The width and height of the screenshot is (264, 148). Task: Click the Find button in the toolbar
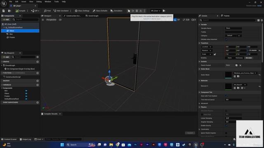click(47, 11)
